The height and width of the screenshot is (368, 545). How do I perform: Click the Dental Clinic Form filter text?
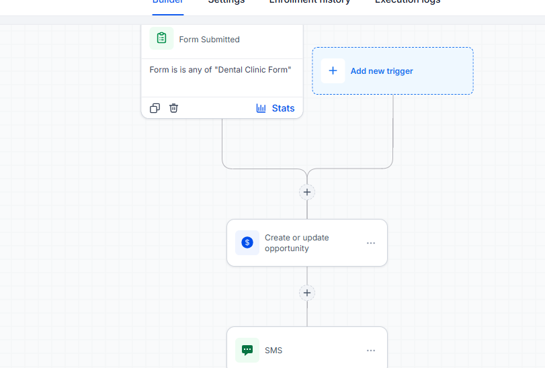(220, 70)
